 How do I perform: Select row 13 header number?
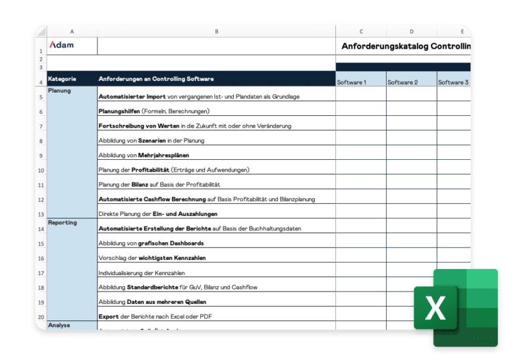pos(40,214)
